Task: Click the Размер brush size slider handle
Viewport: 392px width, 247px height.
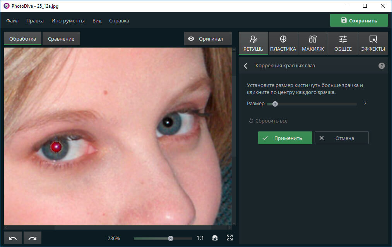Action: (x=275, y=104)
